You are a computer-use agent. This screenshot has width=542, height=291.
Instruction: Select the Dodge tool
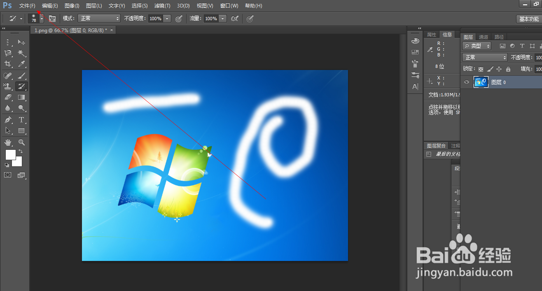tap(21, 108)
